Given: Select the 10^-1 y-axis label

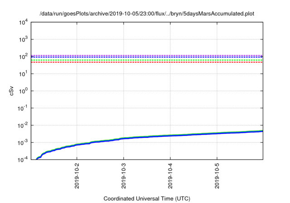Looking at the screenshot, I should (x=23, y=108).
